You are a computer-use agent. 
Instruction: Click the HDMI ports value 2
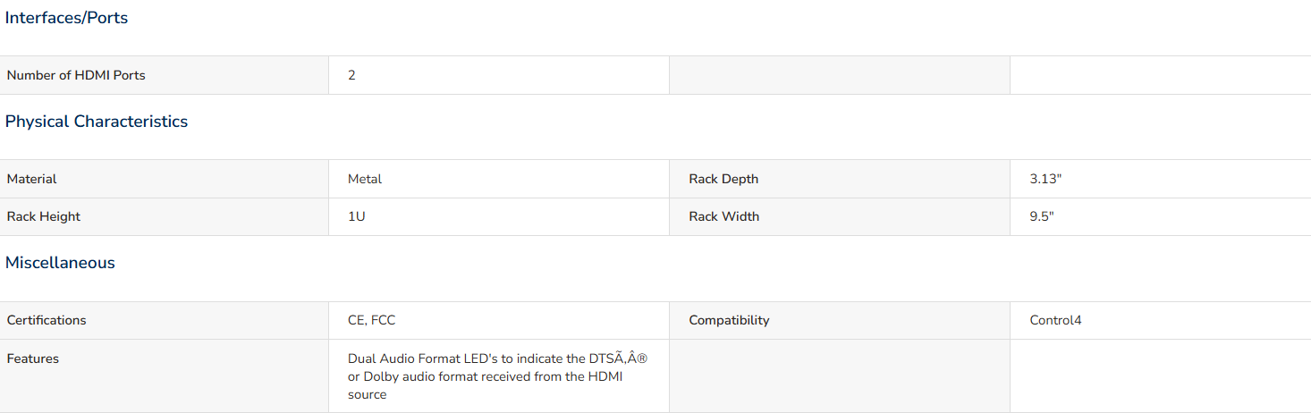click(351, 75)
